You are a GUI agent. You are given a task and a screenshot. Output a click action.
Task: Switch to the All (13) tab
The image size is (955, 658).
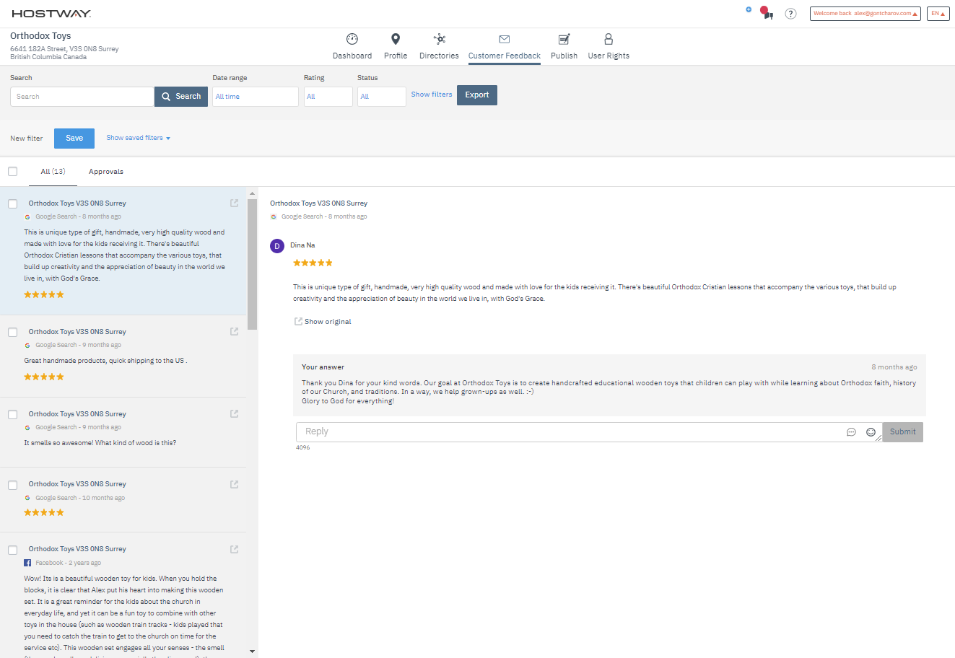coord(53,172)
